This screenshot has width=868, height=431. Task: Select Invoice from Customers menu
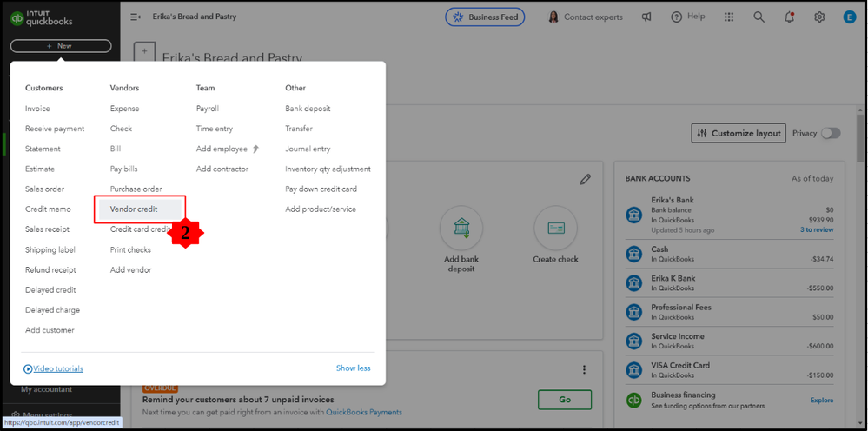pos(37,109)
